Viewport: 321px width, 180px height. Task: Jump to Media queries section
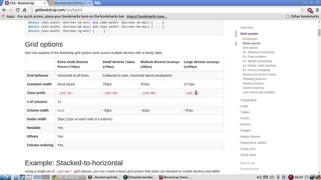click(x=251, y=43)
